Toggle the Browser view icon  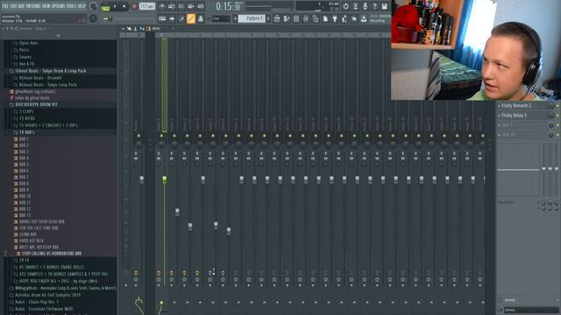click(x=316, y=18)
